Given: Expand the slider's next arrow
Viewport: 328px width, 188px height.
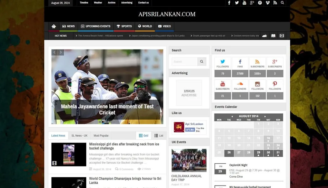Looking at the screenshot, I should [61, 52].
